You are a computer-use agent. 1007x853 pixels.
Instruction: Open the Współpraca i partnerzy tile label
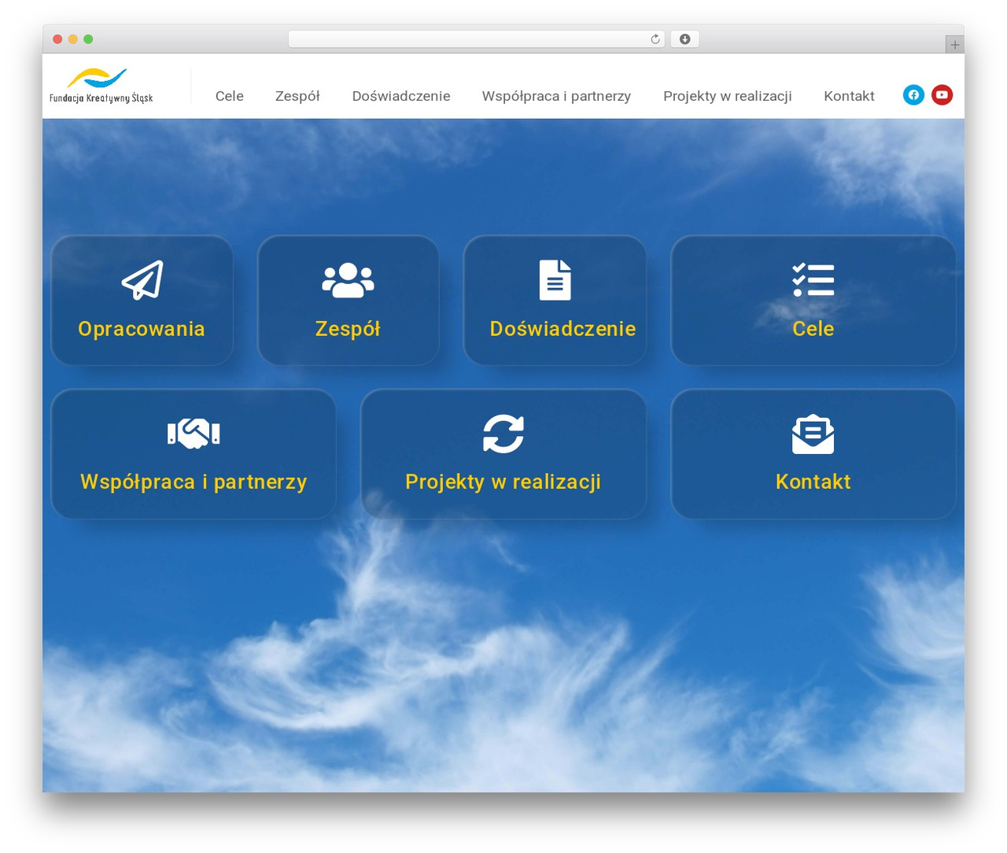tap(194, 482)
